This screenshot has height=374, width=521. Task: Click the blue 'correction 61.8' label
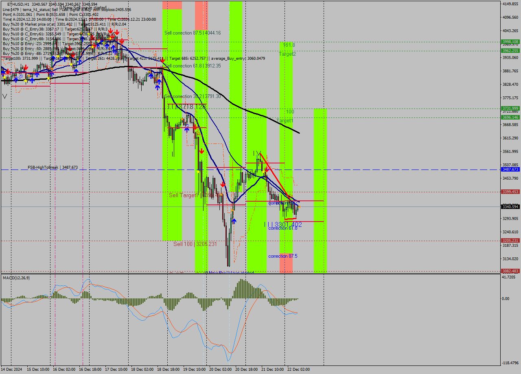coord(283,228)
